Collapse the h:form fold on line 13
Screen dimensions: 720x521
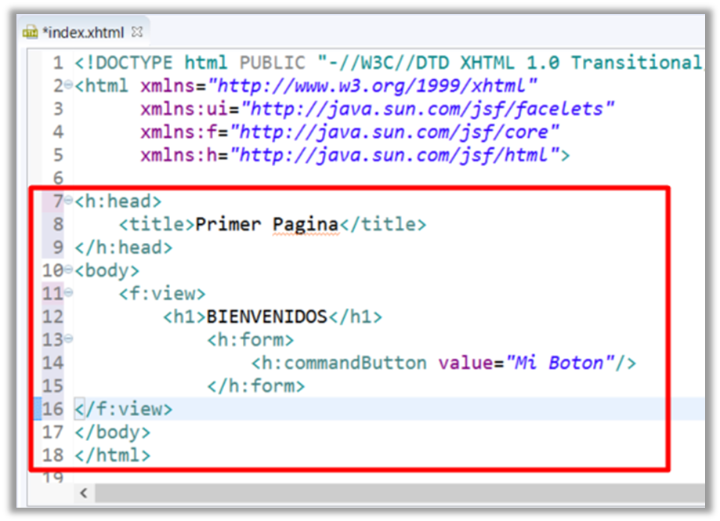click(69, 340)
